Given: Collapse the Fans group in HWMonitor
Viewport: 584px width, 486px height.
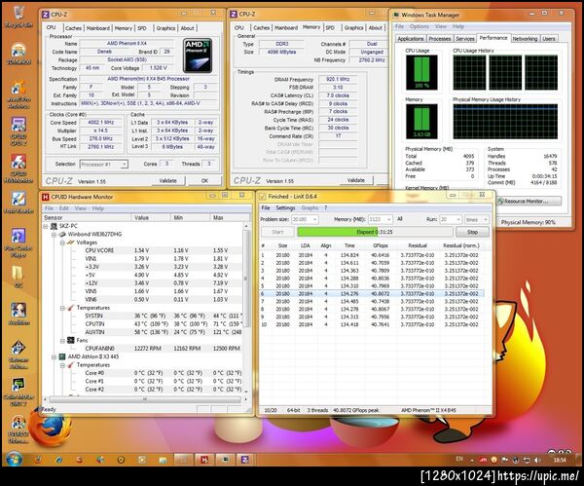Looking at the screenshot, I should [x=62, y=341].
